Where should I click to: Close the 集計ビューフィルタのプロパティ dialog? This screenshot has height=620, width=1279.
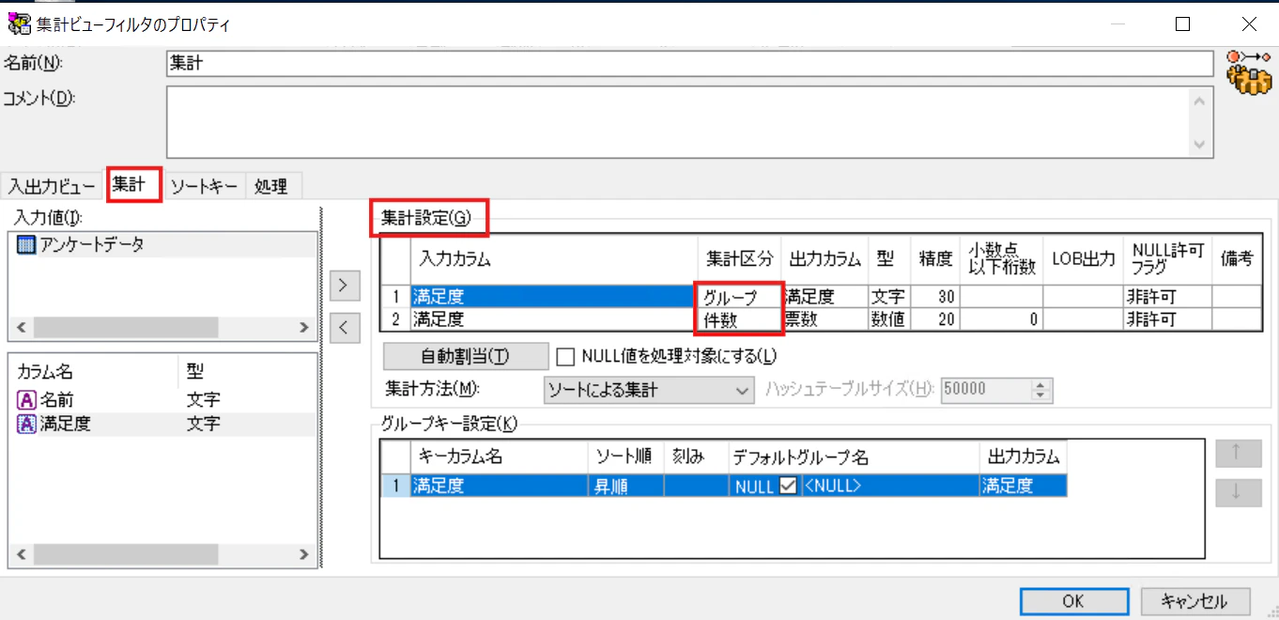click(1248, 24)
